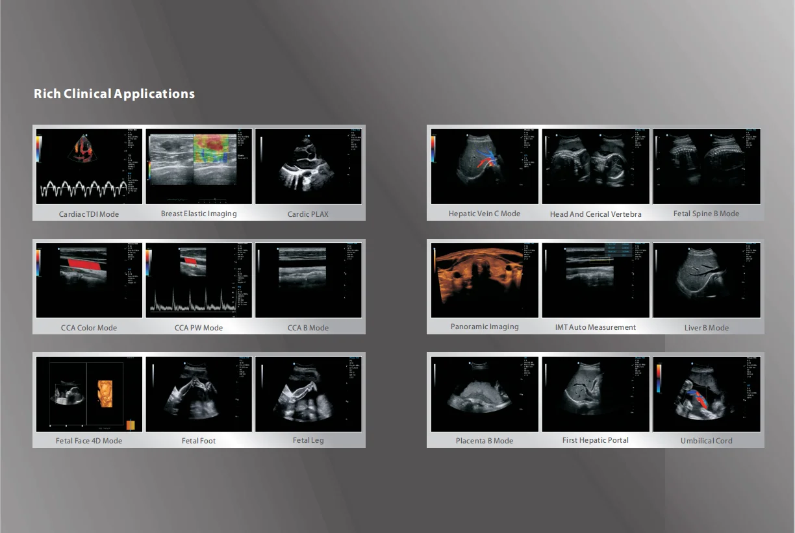Open the Placenta B Mode thumbnail
The image size is (795, 533).
485,394
